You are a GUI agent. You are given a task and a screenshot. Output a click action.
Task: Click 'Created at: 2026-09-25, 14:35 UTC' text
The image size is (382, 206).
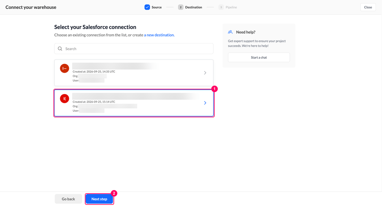point(94,72)
